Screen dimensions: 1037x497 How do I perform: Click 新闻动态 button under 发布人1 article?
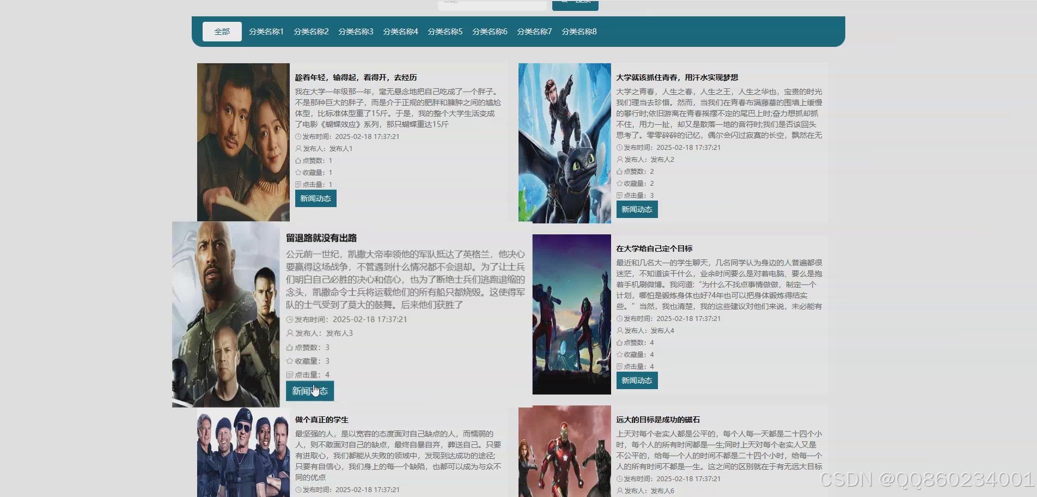[x=316, y=198]
